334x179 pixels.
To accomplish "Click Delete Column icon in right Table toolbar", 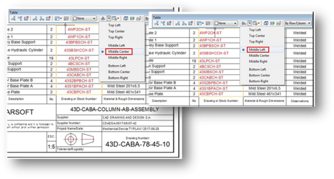I will point(191,23).
